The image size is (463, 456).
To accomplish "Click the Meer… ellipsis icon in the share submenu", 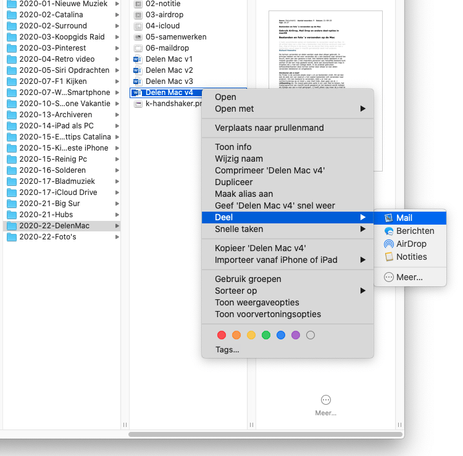I will pos(388,277).
